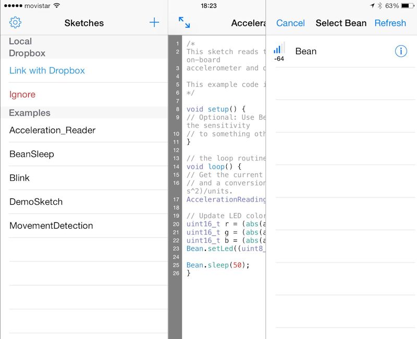Click the 'Bean.sleep(50);' code line
The height and width of the screenshot is (339, 417).
(x=218, y=265)
